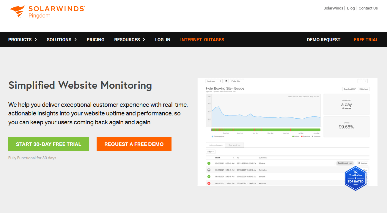The height and width of the screenshot is (213, 387).
Task: Click the left arrow navigation icon
Action: (360, 81)
